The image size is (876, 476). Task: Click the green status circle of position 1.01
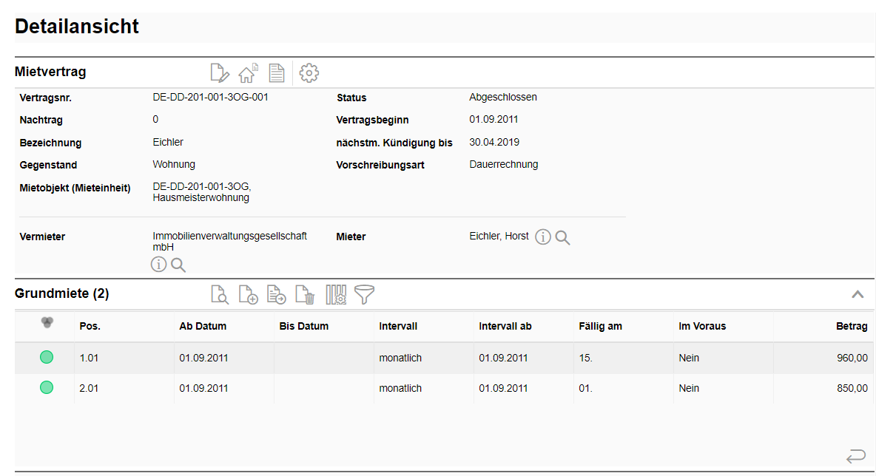47,358
